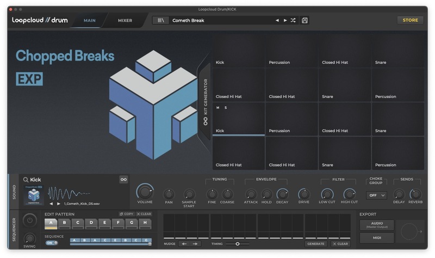435x258 pixels.
Task: Click the search magnifier next to Kick
Action: click(25, 180)
